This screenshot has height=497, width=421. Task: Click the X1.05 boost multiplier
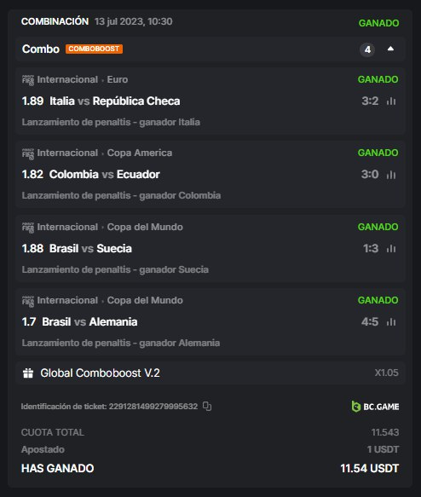pyautogui.click(x=386, y=373)
